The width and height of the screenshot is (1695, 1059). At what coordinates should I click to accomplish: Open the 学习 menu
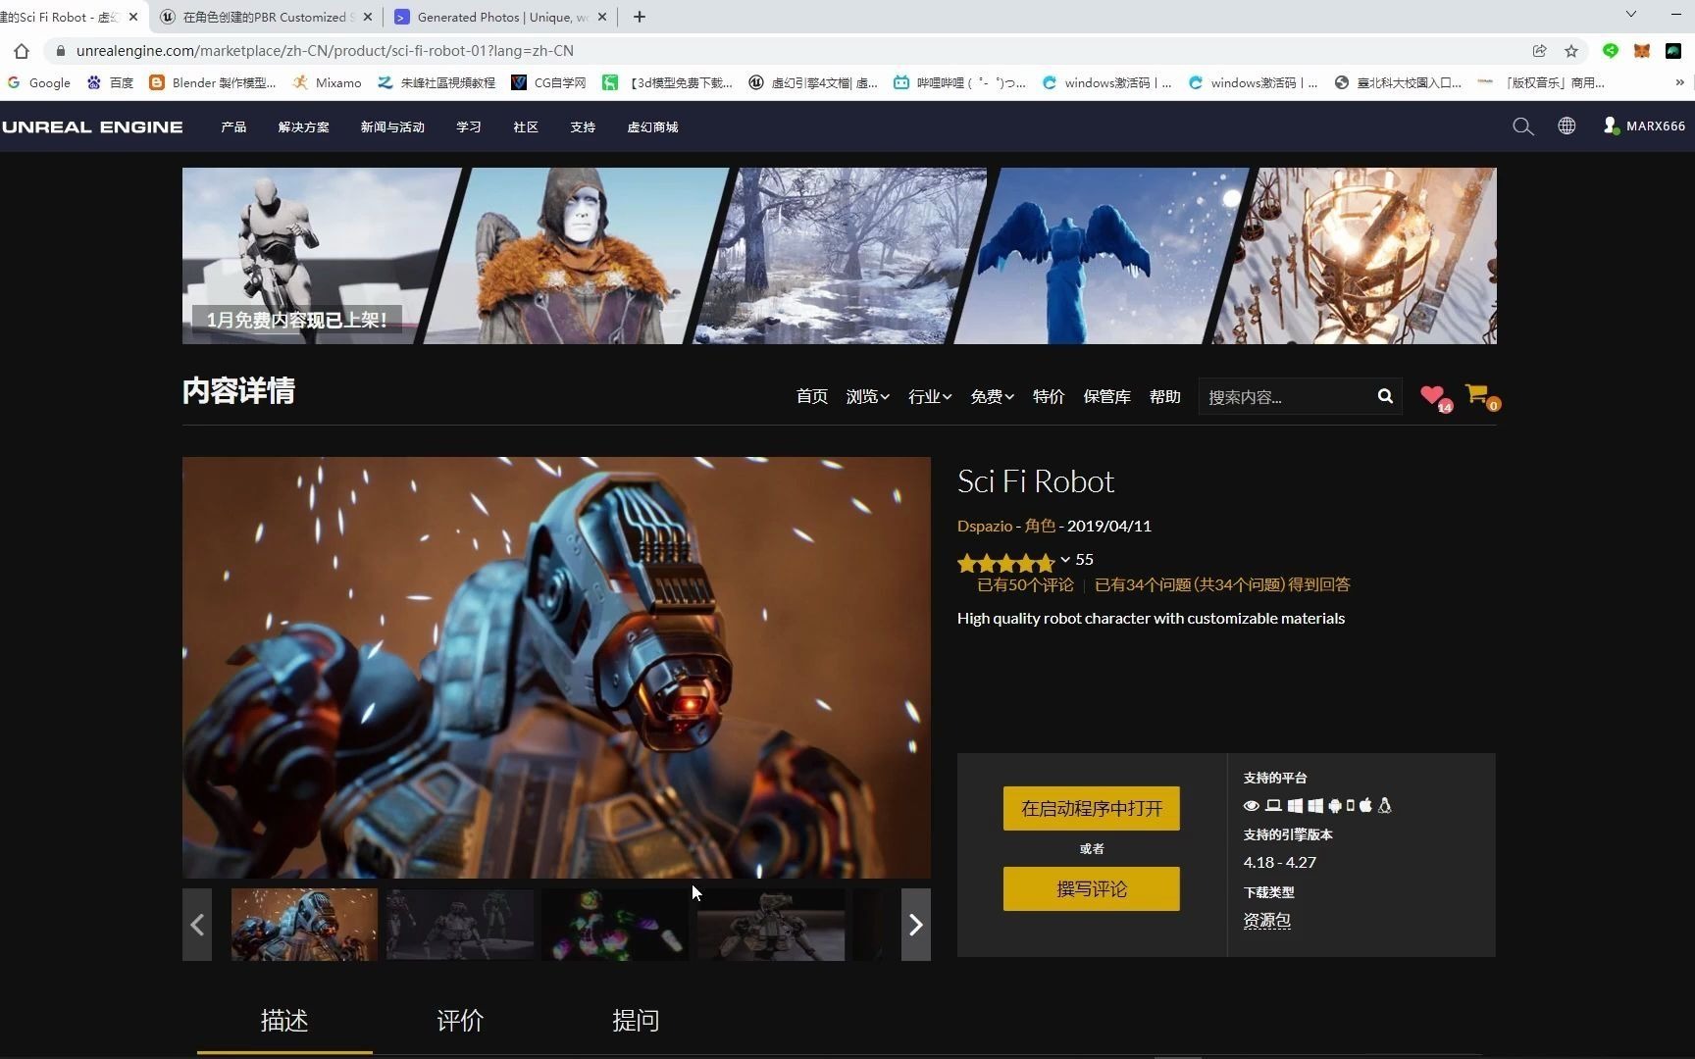coord(469,127)
